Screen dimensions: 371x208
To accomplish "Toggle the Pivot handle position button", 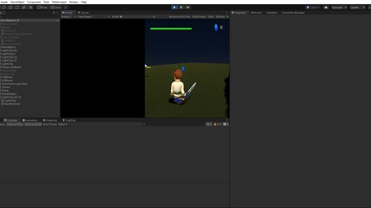I will (x=42, y=8).
